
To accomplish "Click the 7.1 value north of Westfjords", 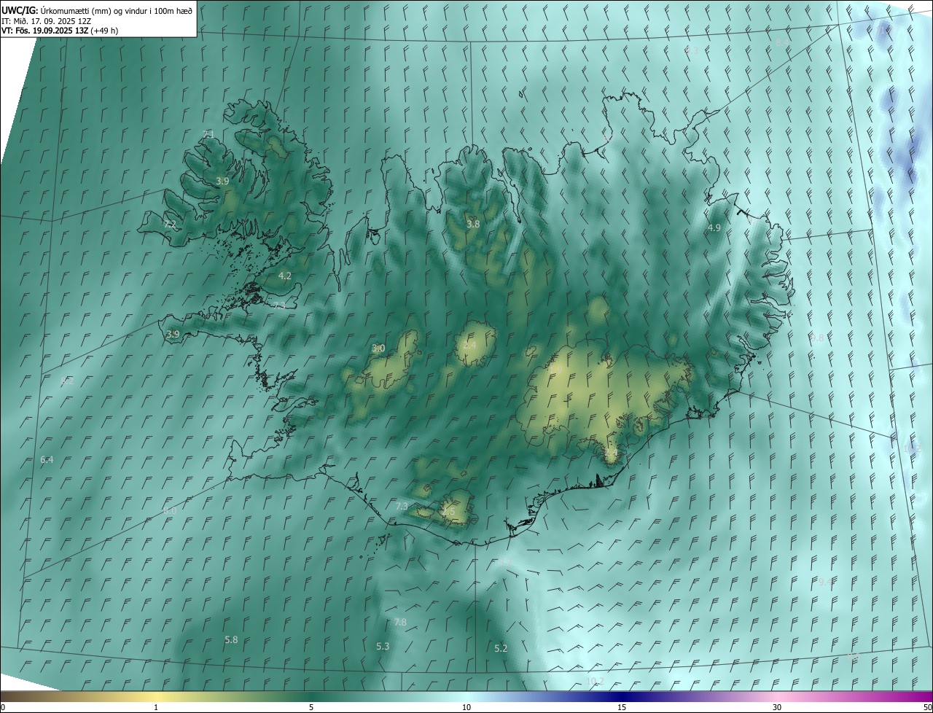I will tap(208, 134).
